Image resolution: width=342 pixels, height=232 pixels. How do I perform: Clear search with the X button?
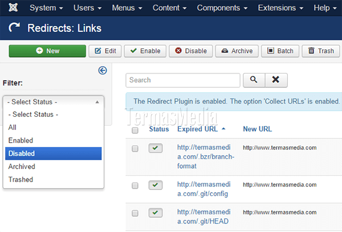tap(276, 80)
